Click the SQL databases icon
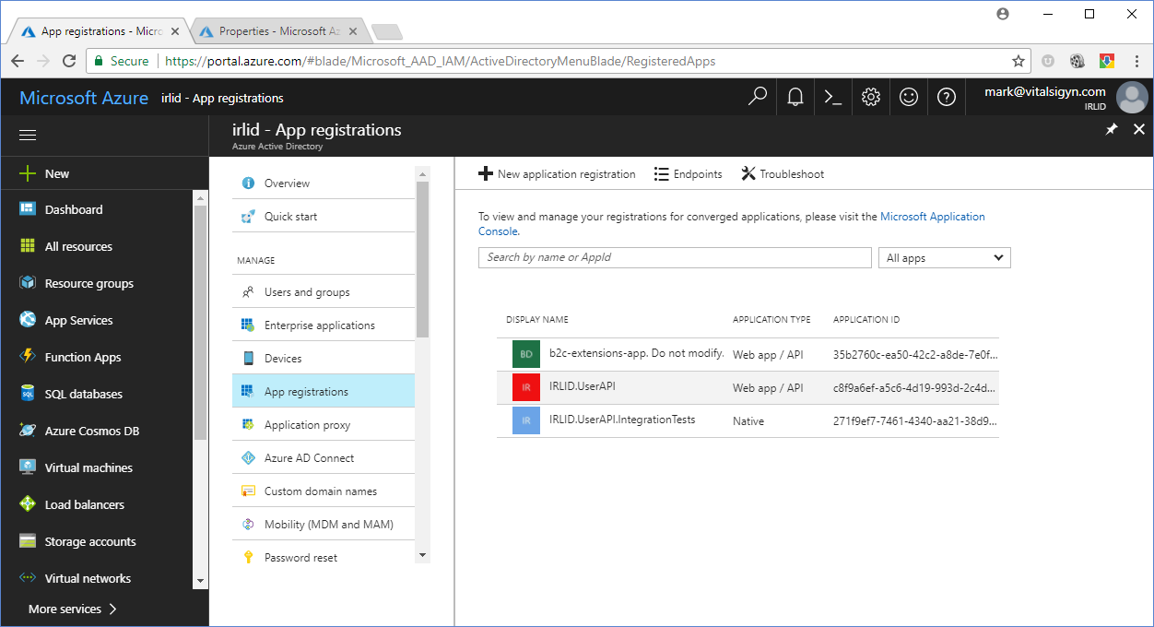The height and width of the screenshot is (627, 1154). [28, 394]
